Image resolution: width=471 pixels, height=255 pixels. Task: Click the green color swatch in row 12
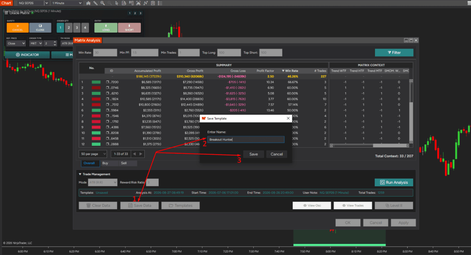(x=96, y=144)
